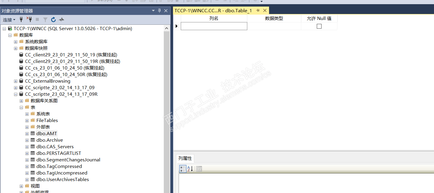The height and width of the screenshot is (193, 434).
Task: Expand the 数据库快照 folder
Action: pos(16,48)
